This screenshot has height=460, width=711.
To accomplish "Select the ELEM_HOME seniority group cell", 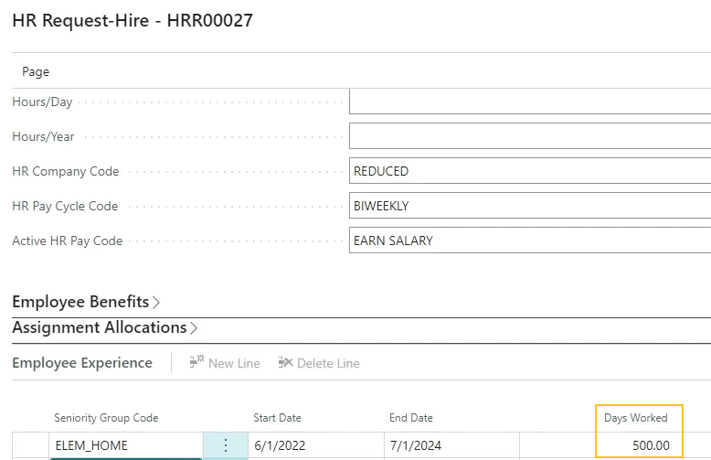I will click(x=126, y=445).
